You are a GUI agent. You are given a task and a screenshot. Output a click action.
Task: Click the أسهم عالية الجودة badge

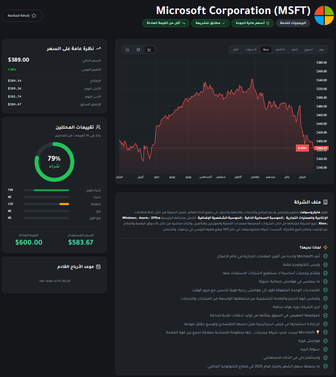pyautogui.click(x=253, y=23)
